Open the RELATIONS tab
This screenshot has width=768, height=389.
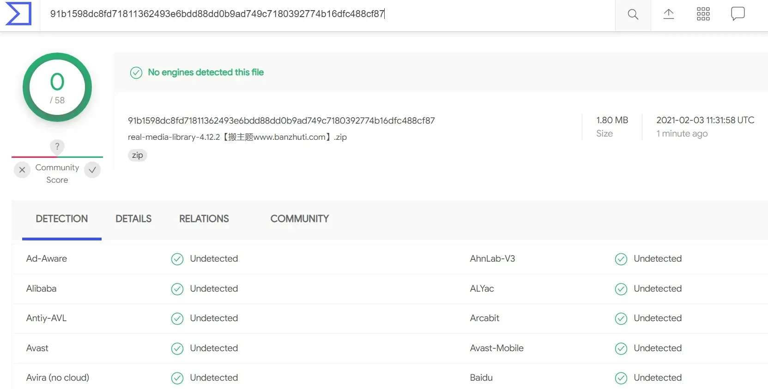204,219
